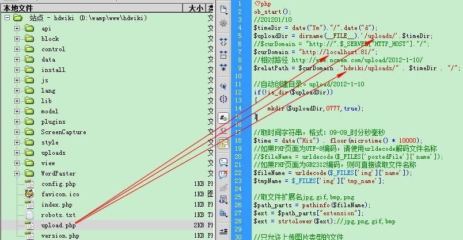Expand the control folder

tap(17, 49)
